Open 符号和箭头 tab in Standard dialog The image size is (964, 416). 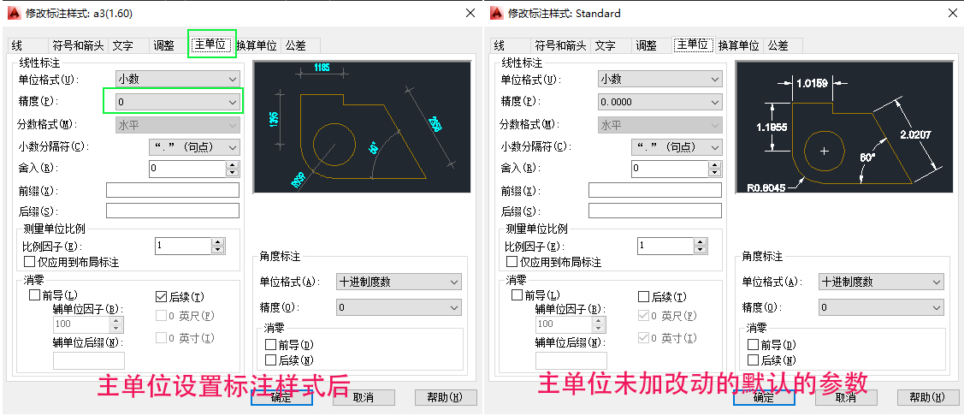[x=560, y=45]
